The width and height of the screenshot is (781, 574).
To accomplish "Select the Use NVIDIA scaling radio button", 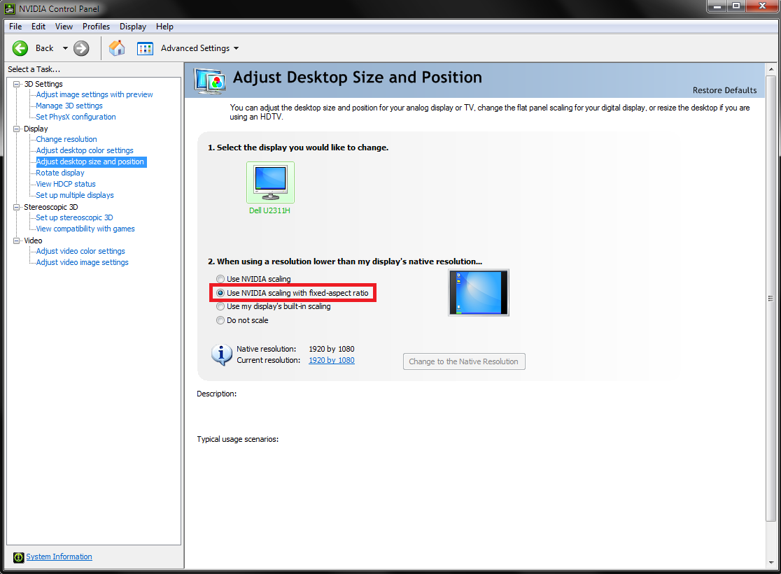I will 220,279.
